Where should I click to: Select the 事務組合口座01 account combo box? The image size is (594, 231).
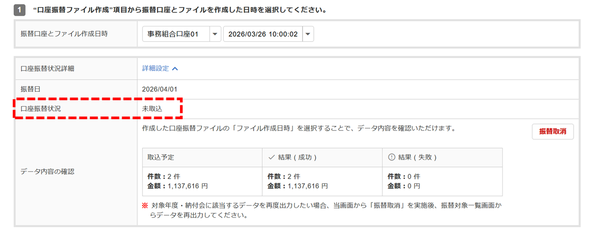(176, 34)
